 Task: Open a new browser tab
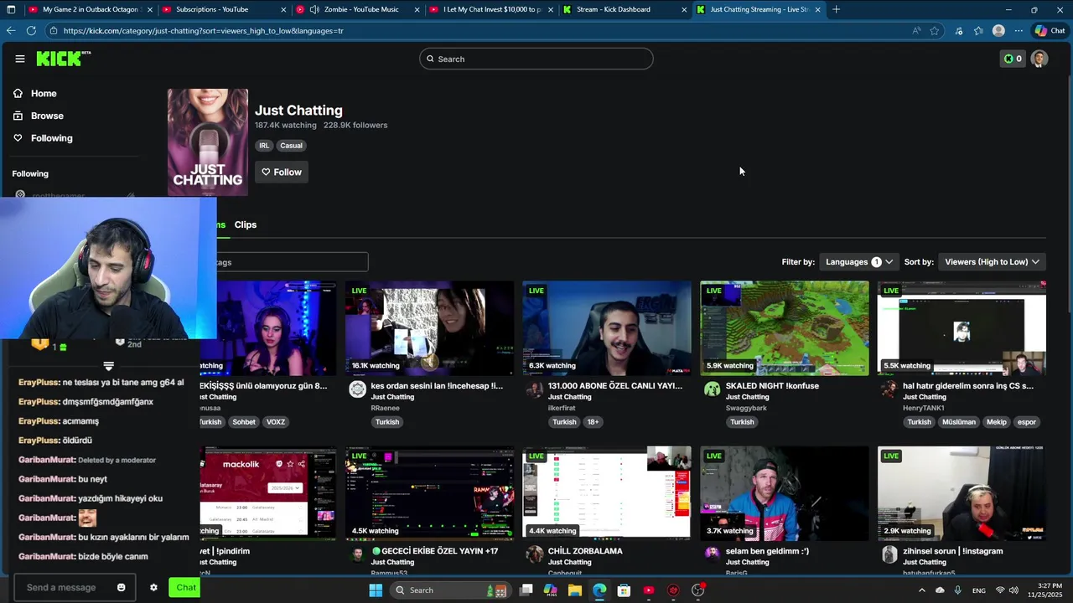pyautogui.click(x=836, y=9)
